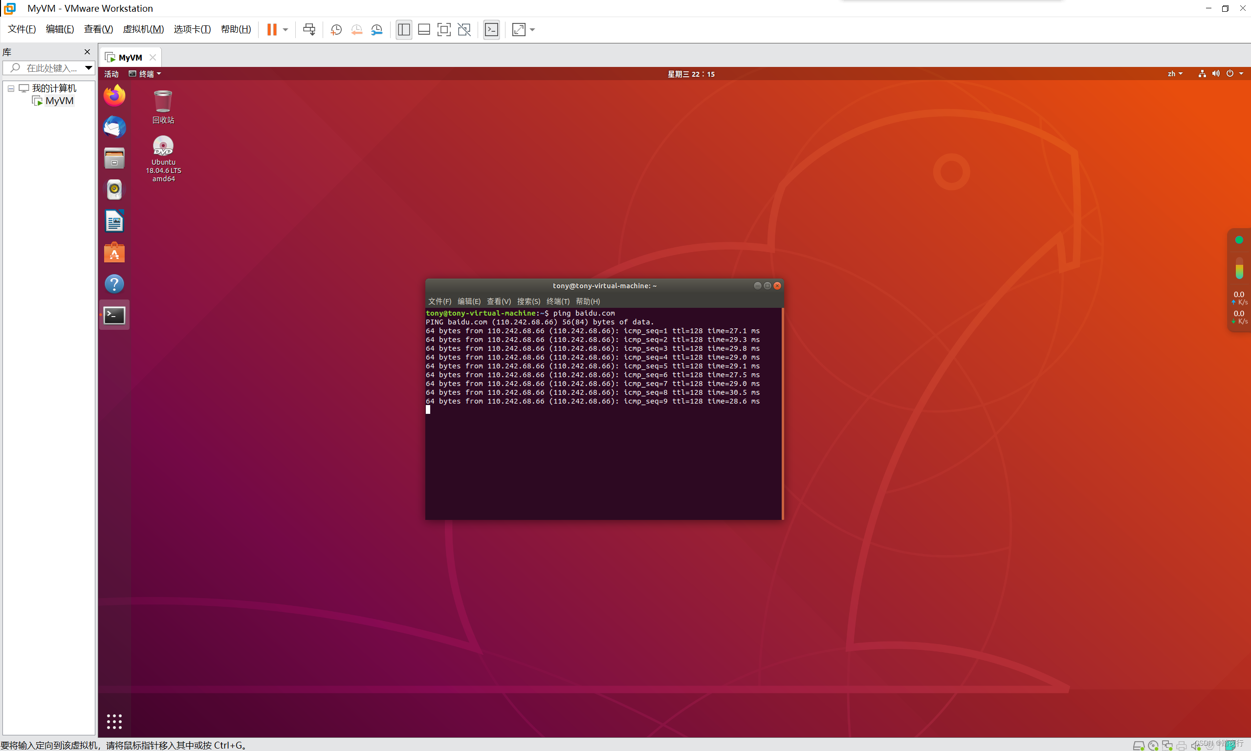The width and height of the screenshot is (1251, 751).
Task: Click the clock 星期三 22:15
Action: (691, 74)
